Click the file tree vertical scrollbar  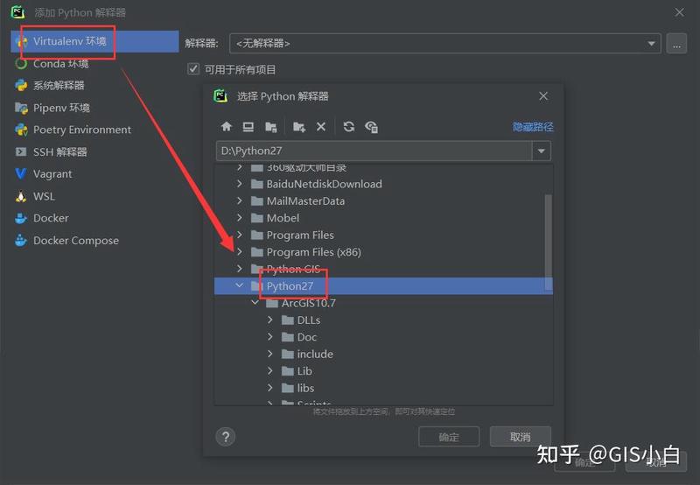click(549, 244)
